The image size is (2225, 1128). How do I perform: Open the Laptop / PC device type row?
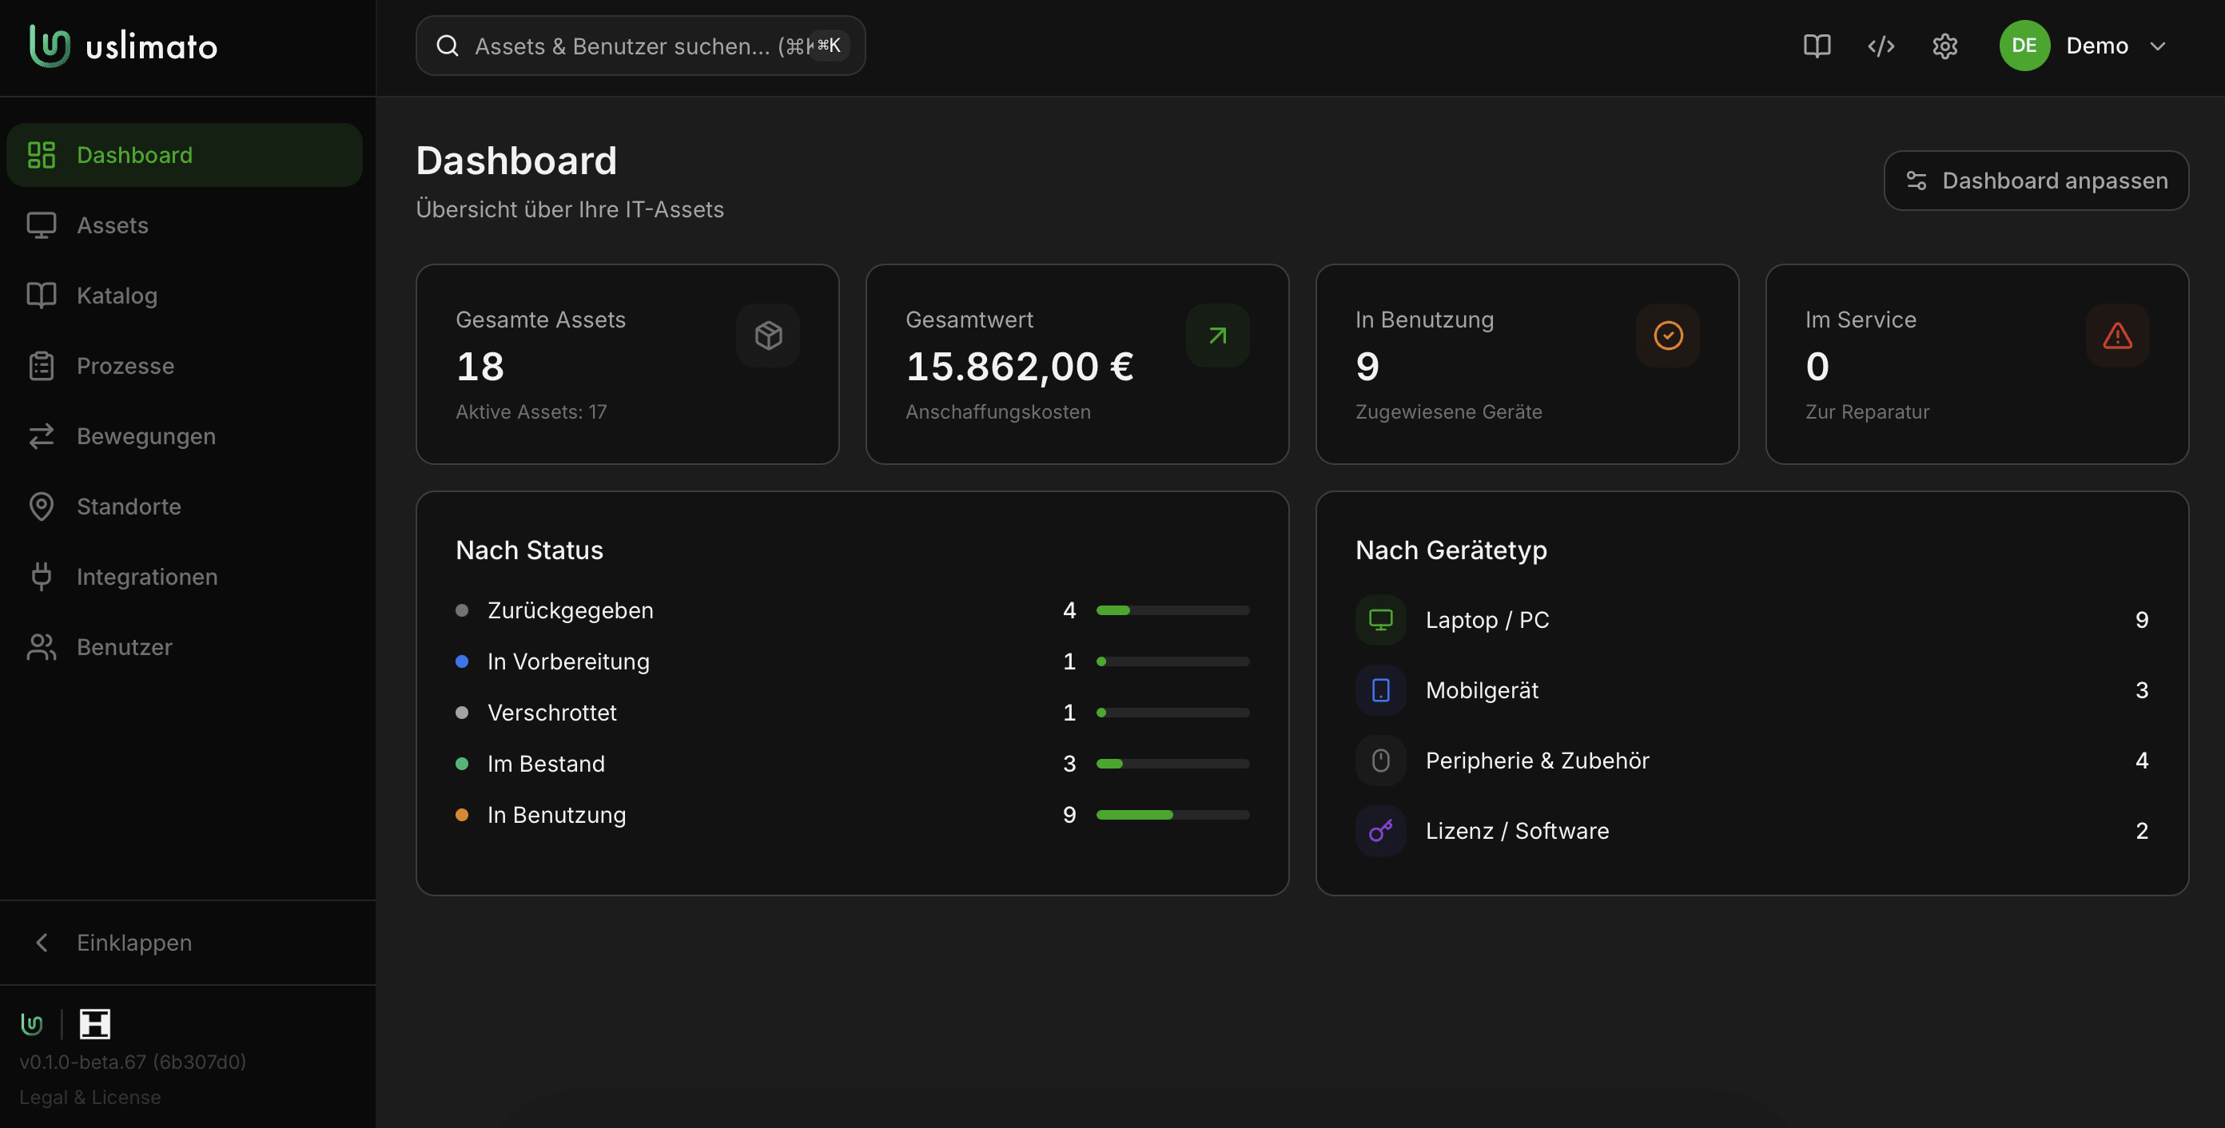tap(1752, 620)
